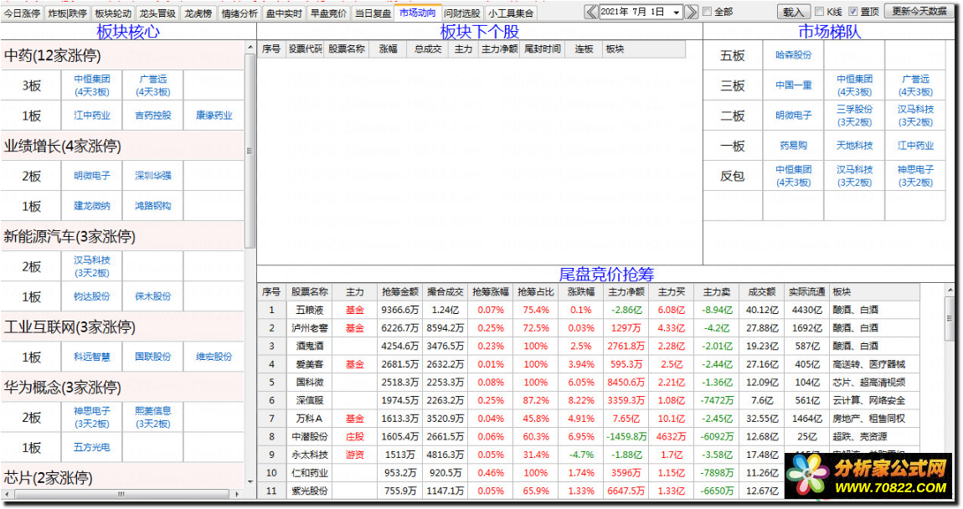This screenshot has width=963, height=509.
Task: Open the 早盘竞价 tab
Action: click(x=328, y=13)
